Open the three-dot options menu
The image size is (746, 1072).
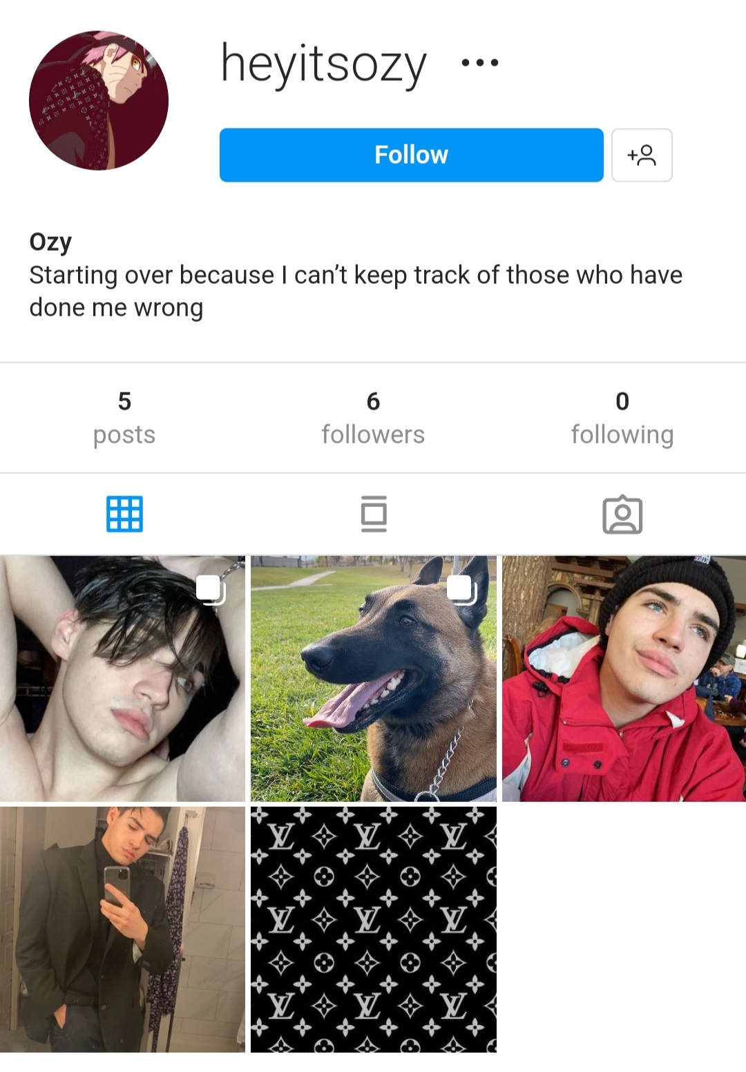pos(479,63)
